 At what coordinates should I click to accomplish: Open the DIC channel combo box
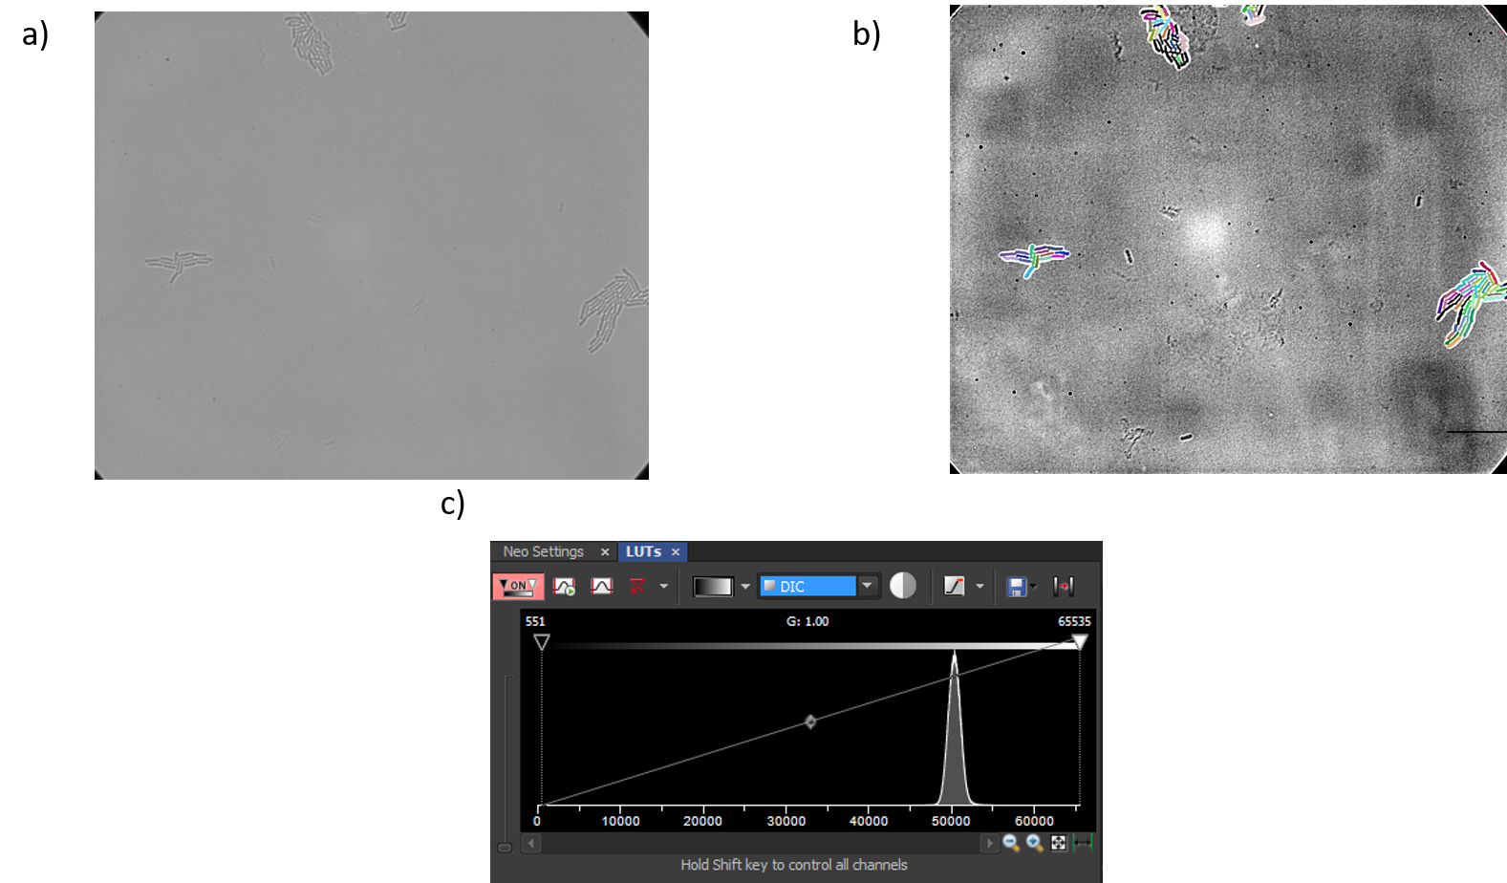point(818,586)
